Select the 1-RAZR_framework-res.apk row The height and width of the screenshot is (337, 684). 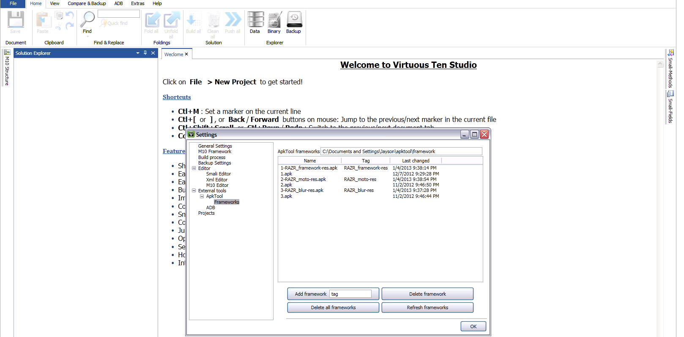309,168
